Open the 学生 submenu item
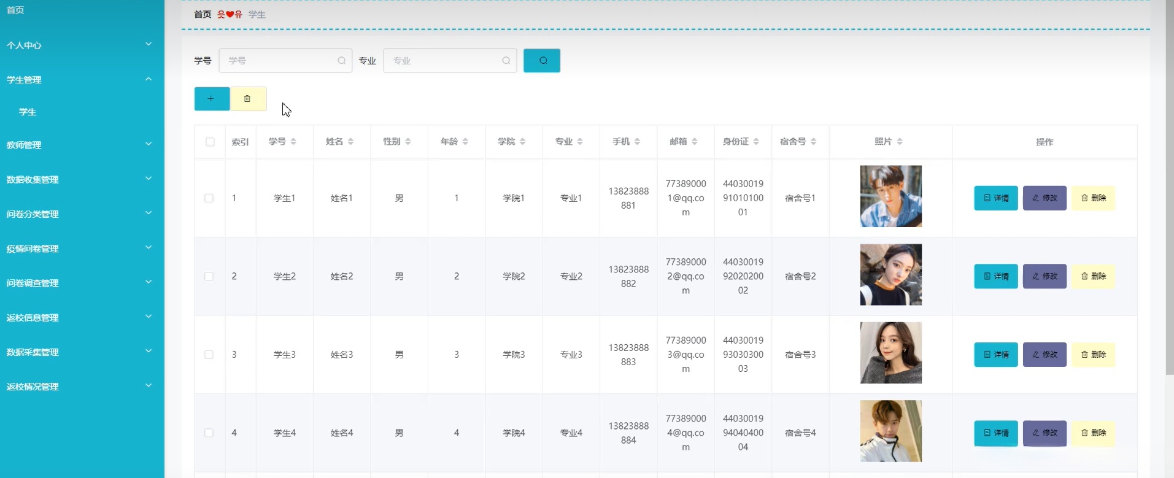Screen dimensions: 1174x478 pos(28,112)
